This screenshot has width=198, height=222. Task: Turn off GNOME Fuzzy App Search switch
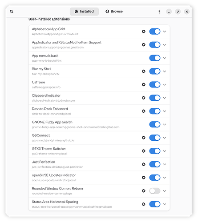coord(155,124)
